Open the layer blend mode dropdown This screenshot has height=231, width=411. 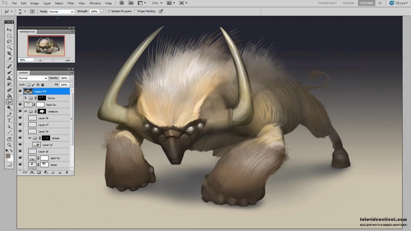coord(33,78)
